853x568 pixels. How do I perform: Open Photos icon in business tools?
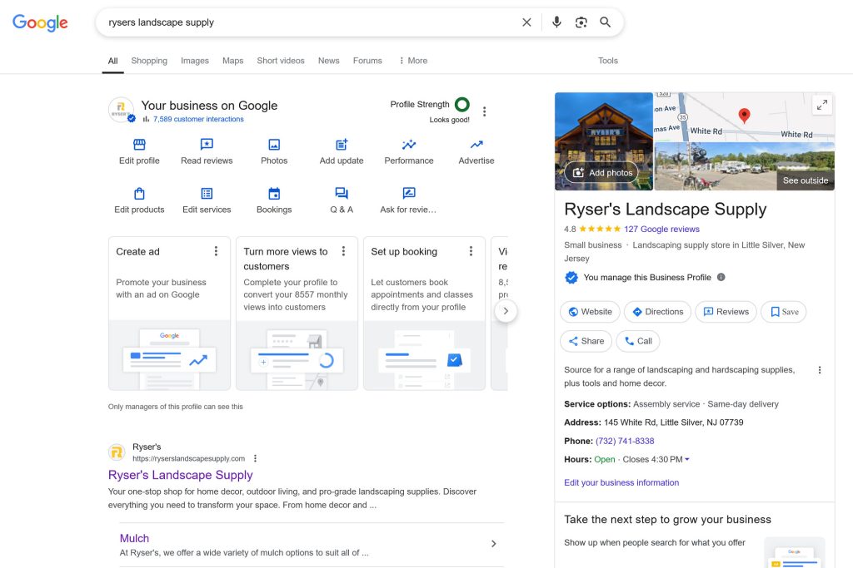point(274,145)
